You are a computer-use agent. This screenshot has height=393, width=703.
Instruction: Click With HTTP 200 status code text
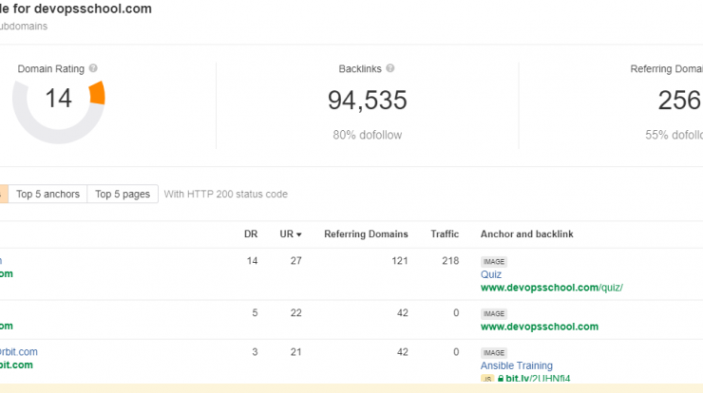(x=225, y=194)
